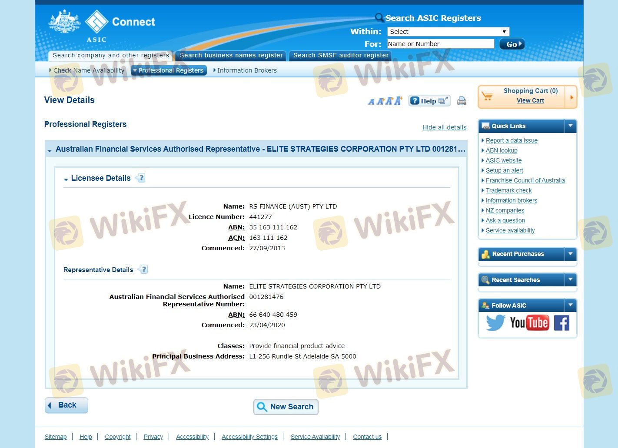Click the RS FINANCE (AUST) PTY LTD name
Viewport: 618px width, 448px height.
tap(293, 206)
